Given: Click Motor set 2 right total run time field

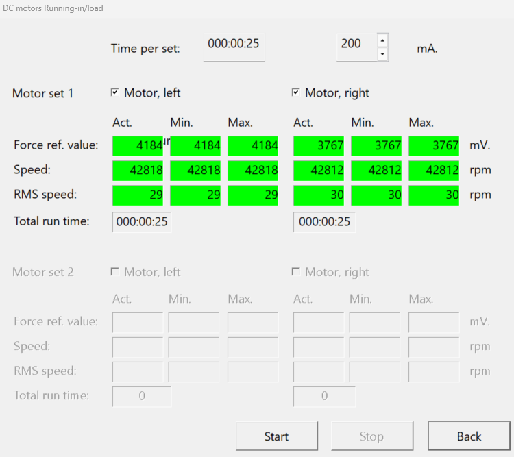Looking at the screenshot, I should [324, 396].
